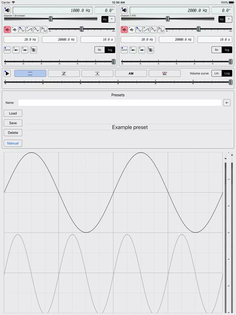Select white noise waveform for Channel 1

(14, 30)
